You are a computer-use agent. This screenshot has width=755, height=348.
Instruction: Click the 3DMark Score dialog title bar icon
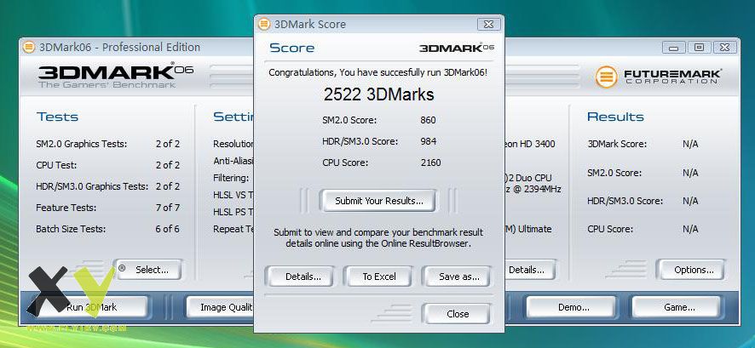coord(264,24)
